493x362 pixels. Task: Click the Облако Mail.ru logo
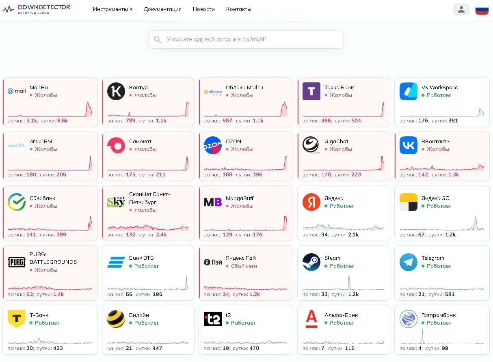[x=213, y=92]
